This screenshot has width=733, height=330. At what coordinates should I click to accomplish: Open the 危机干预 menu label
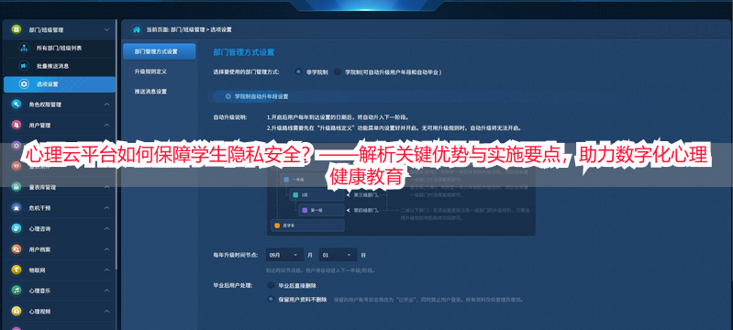(x=39, y=207)
